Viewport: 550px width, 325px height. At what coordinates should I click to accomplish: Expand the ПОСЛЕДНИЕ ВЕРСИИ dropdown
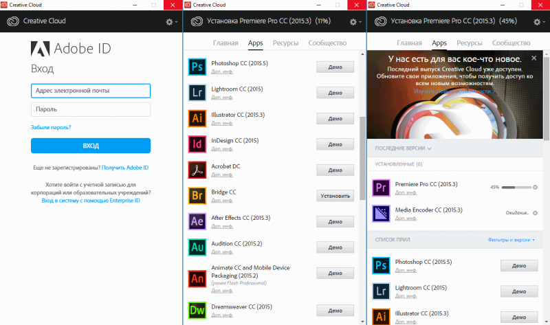(403, 148)
